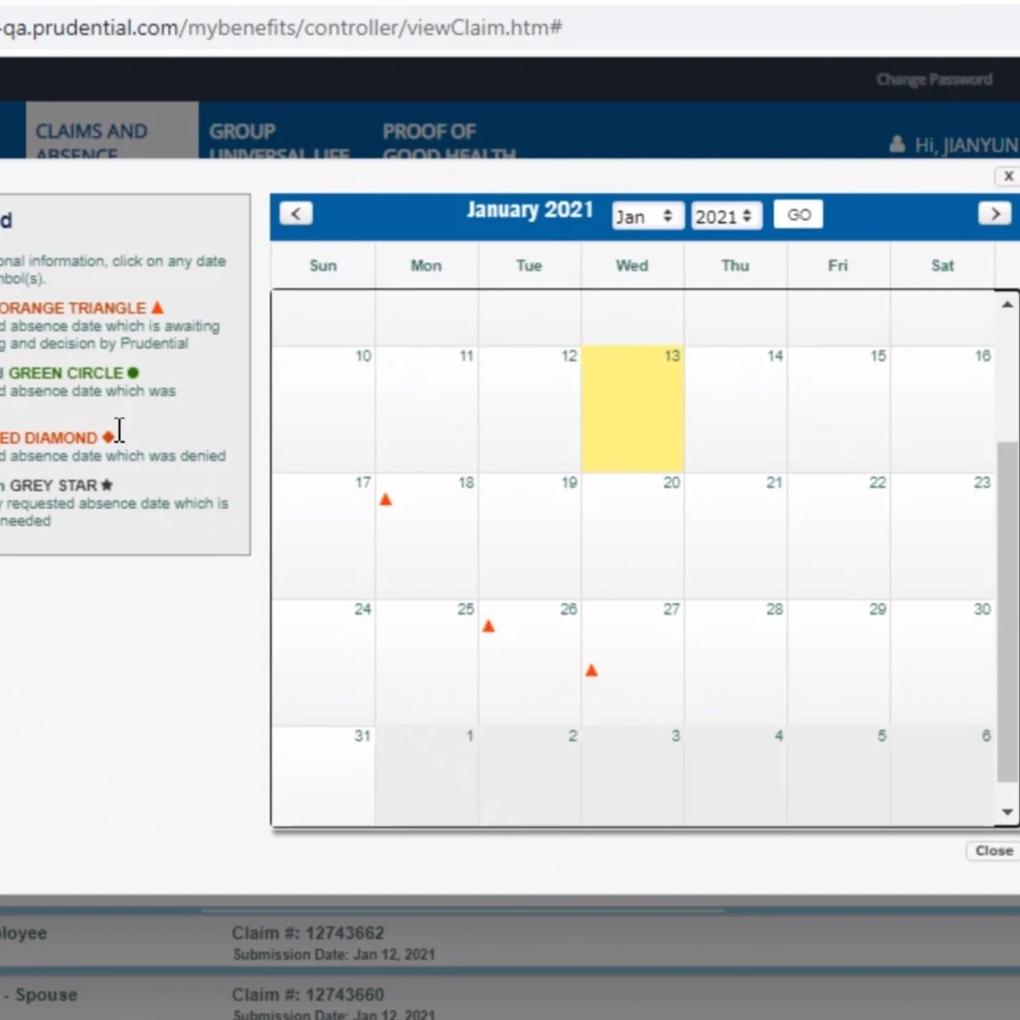The image size is (1020, 1020).
Task: Click the orange triangle on January 27
Action: click(592, 670)
